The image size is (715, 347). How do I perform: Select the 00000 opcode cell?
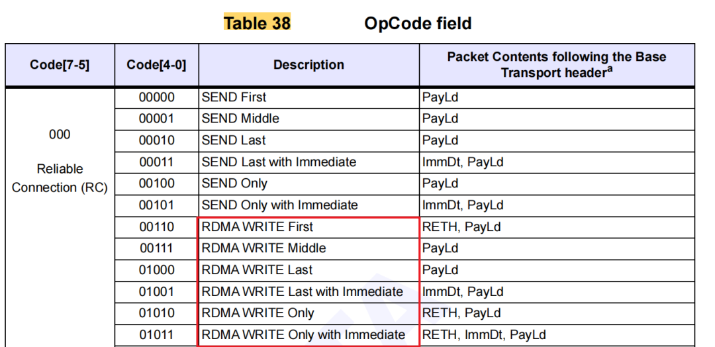pyautogui.click(x=157, y=97)
